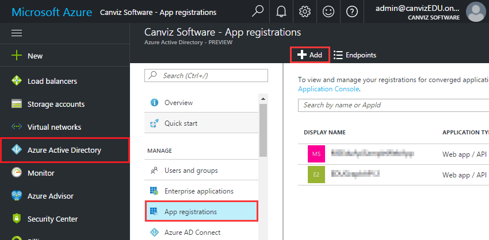Click the Quick start icon
This screenshot has height=240, width=489.
[x=154, y=123]
